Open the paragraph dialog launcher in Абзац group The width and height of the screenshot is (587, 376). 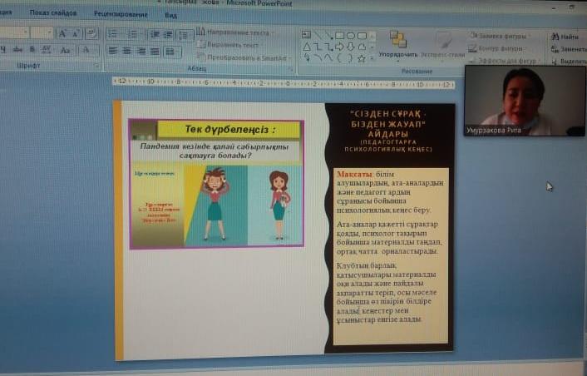tap(290, 69)
